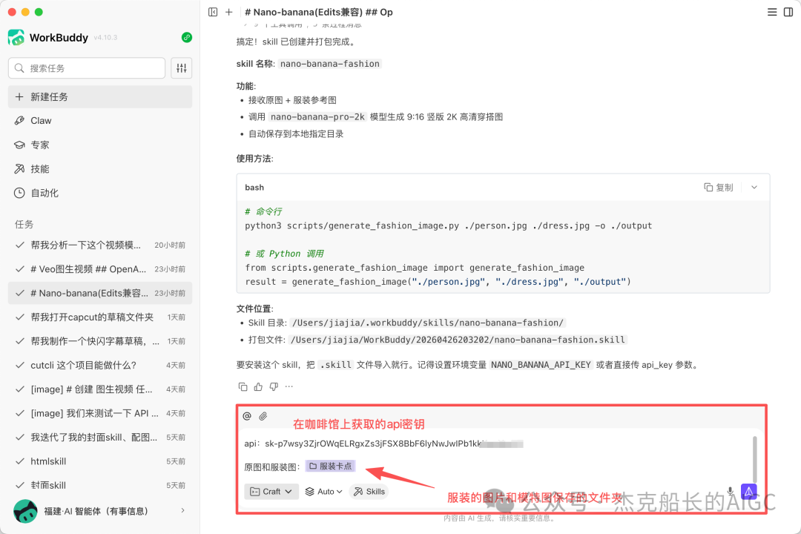Open task # Veo图生视频 ## OpenA...
This screenshot has height=534, width=801.
point(100,269)
